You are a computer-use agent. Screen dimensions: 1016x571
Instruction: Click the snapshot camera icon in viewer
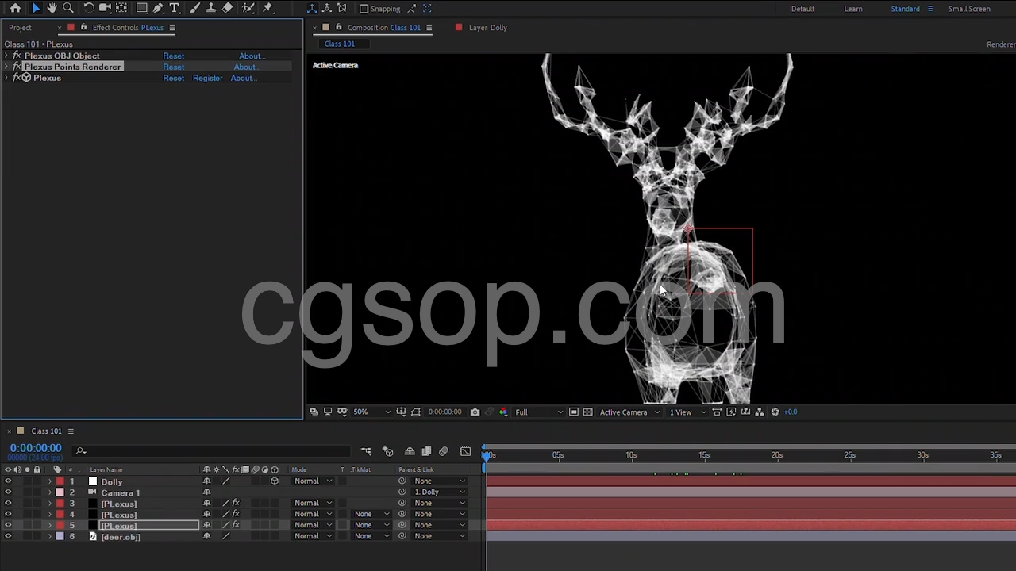pyautogui.click(x=475, y=412)
